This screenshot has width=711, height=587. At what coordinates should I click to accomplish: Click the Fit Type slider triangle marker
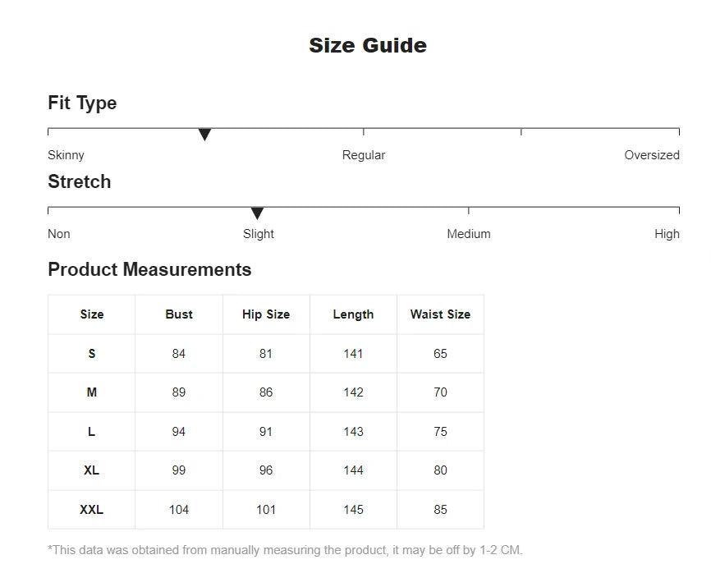pos(205,135)
